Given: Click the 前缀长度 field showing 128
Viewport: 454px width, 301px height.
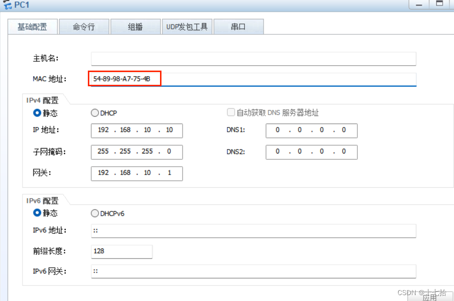Looking at the screenshot, I should [122, 251].
